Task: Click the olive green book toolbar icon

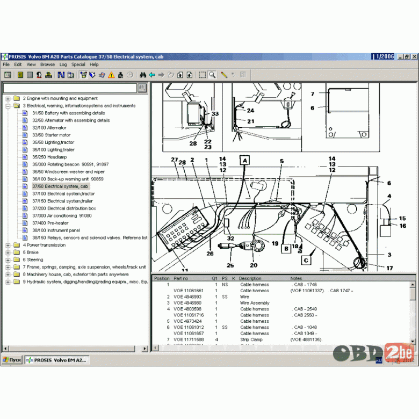Action: coord(20,75)
